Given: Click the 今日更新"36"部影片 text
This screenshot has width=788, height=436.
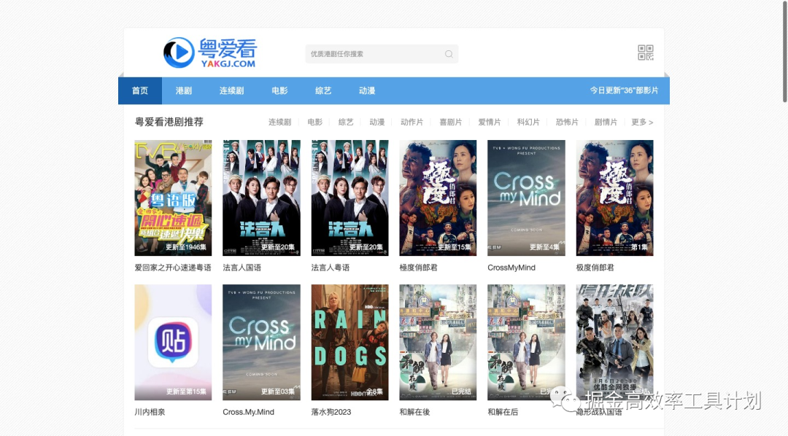Looking at the screenshot, I should [x=624, y=90].
